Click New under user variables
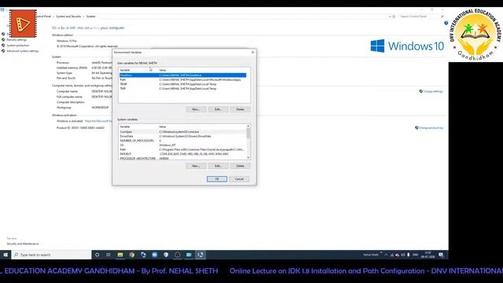 point(196,109)
